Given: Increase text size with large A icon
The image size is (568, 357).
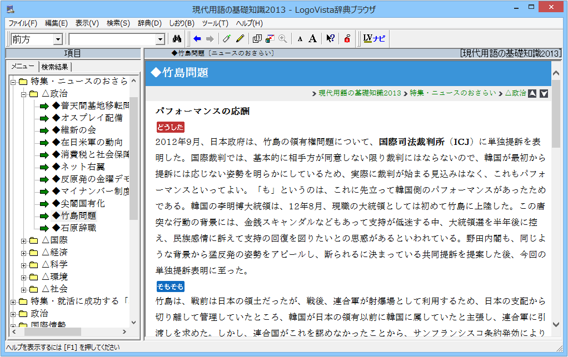Looking at the screenshot, I should point(312,39).
